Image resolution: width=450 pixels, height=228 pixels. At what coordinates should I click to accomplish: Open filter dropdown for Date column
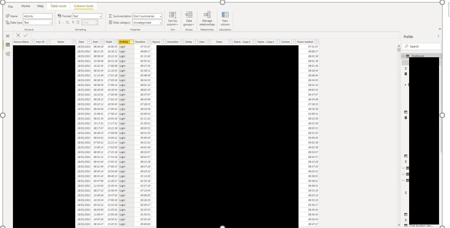(89, 42)
